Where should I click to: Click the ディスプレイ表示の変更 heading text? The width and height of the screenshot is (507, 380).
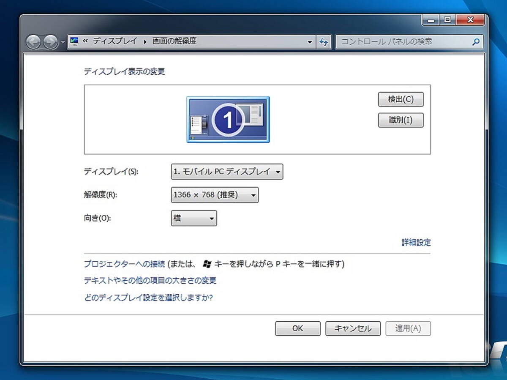pyautogui.click(x=124, y=71)
